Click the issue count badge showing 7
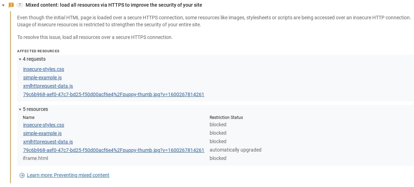The image size is (414, 187). [x=20, y=5]
